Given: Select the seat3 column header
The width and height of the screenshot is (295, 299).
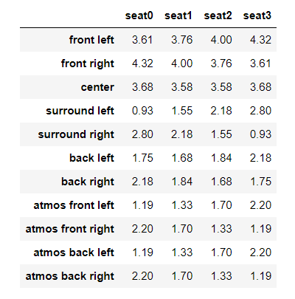Looking at the screenshot, I should 257,16.
